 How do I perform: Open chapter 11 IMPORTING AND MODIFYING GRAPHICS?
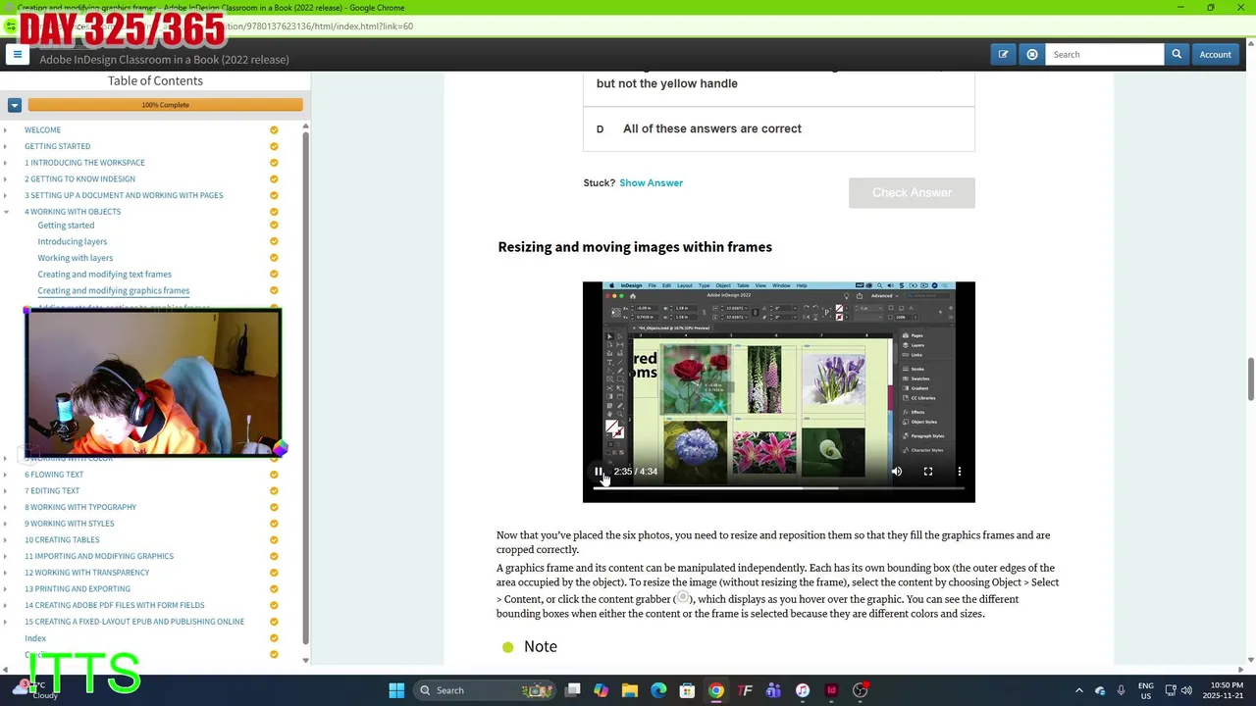[99, 556]
